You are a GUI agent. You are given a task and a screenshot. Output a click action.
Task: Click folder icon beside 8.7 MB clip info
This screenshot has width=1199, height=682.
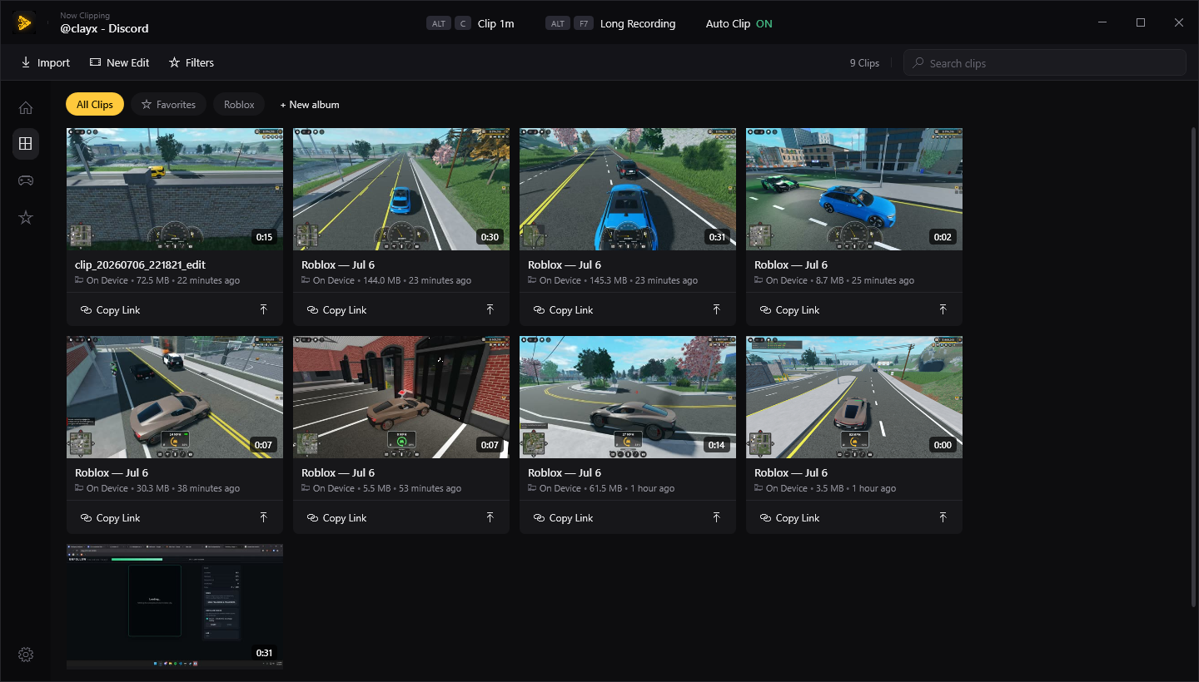(759, 280)
